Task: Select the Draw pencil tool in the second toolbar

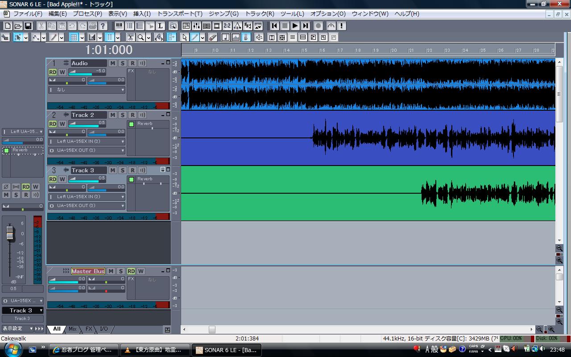Action: [x=195, y=37]
